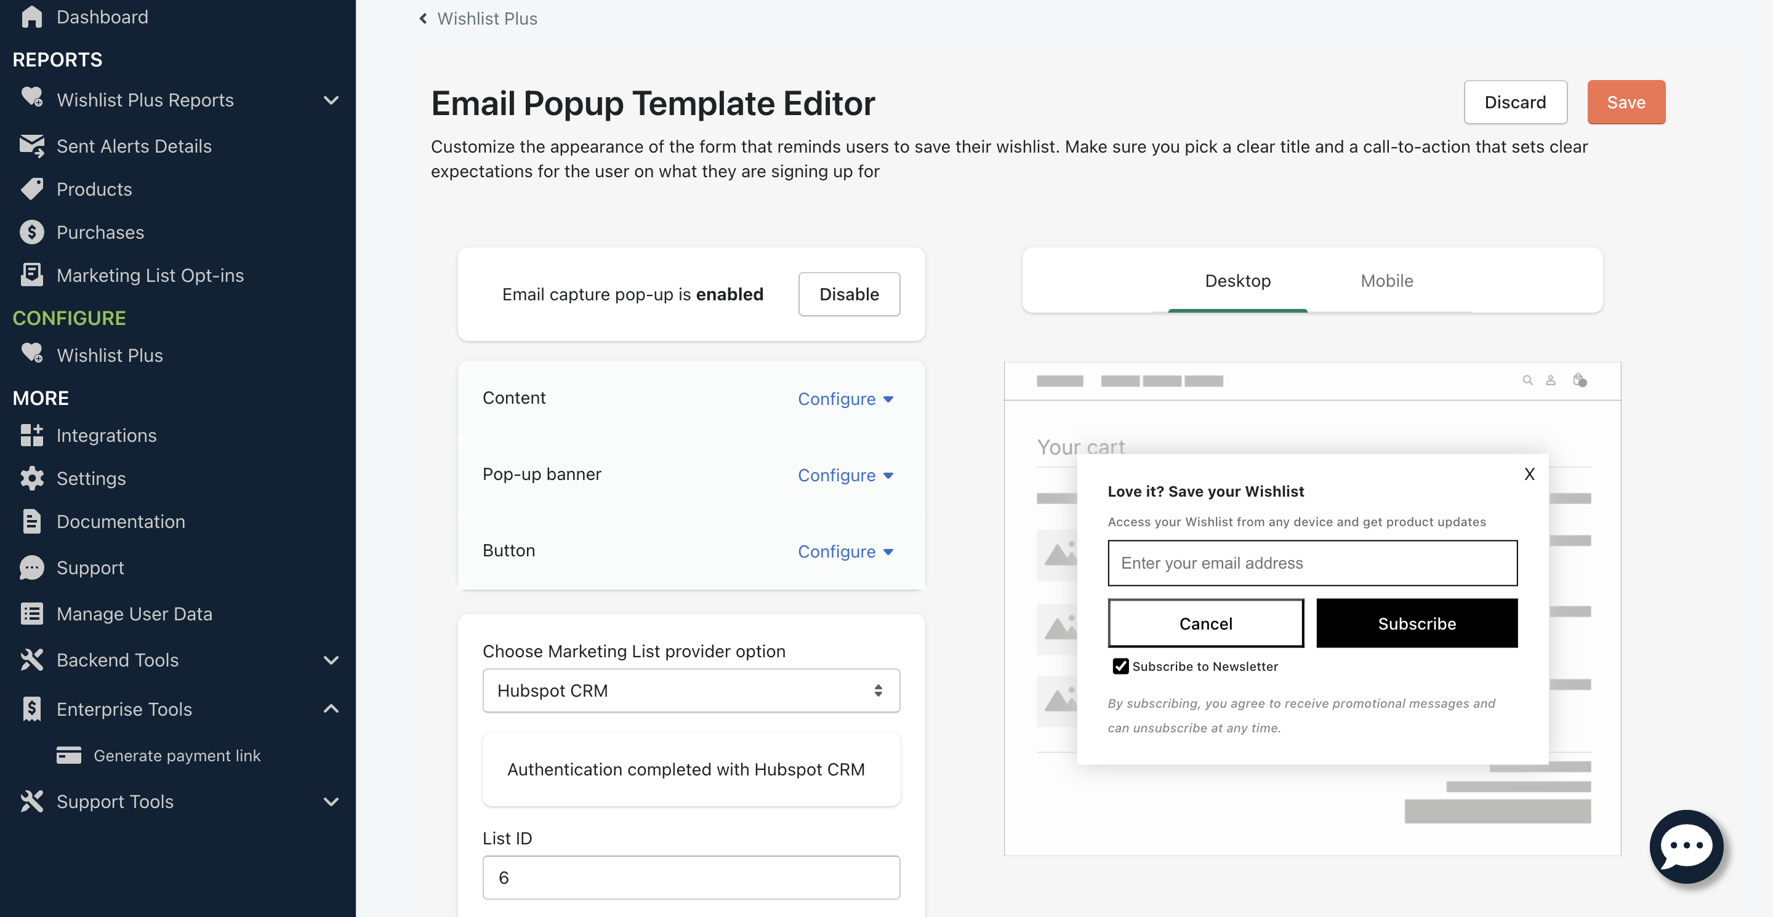Select the Desktop preview tab
This screenshot has height=917, width=1773.
pos(1237,281)
